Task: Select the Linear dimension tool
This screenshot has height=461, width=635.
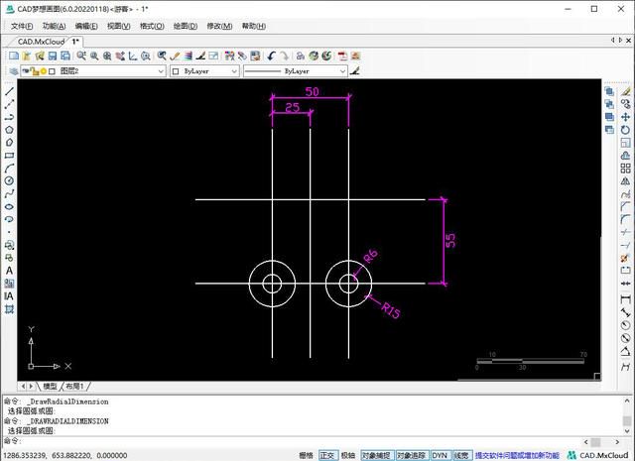Action: click(x=626, y=299)
